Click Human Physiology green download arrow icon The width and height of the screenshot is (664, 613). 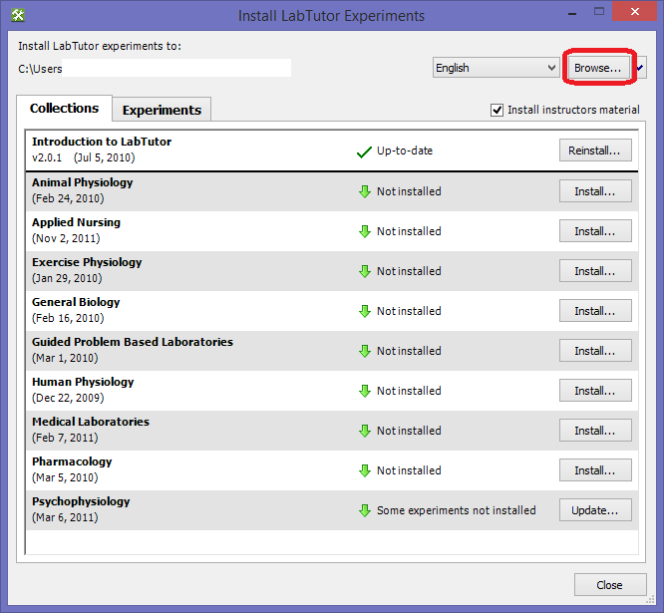click(x=365, y=391)
